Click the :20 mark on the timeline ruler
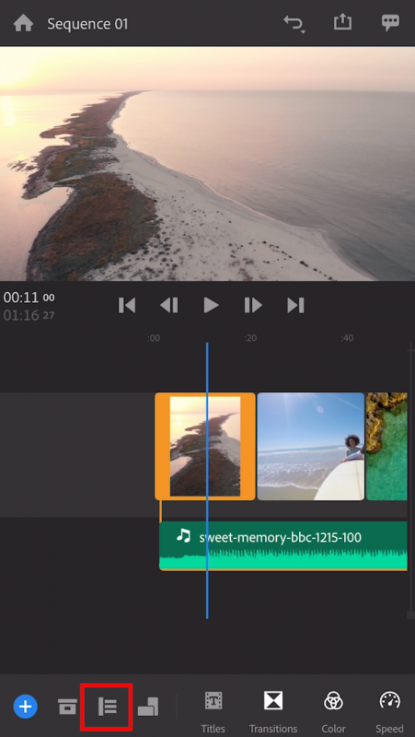415x737 pixels. click(250, 338)
